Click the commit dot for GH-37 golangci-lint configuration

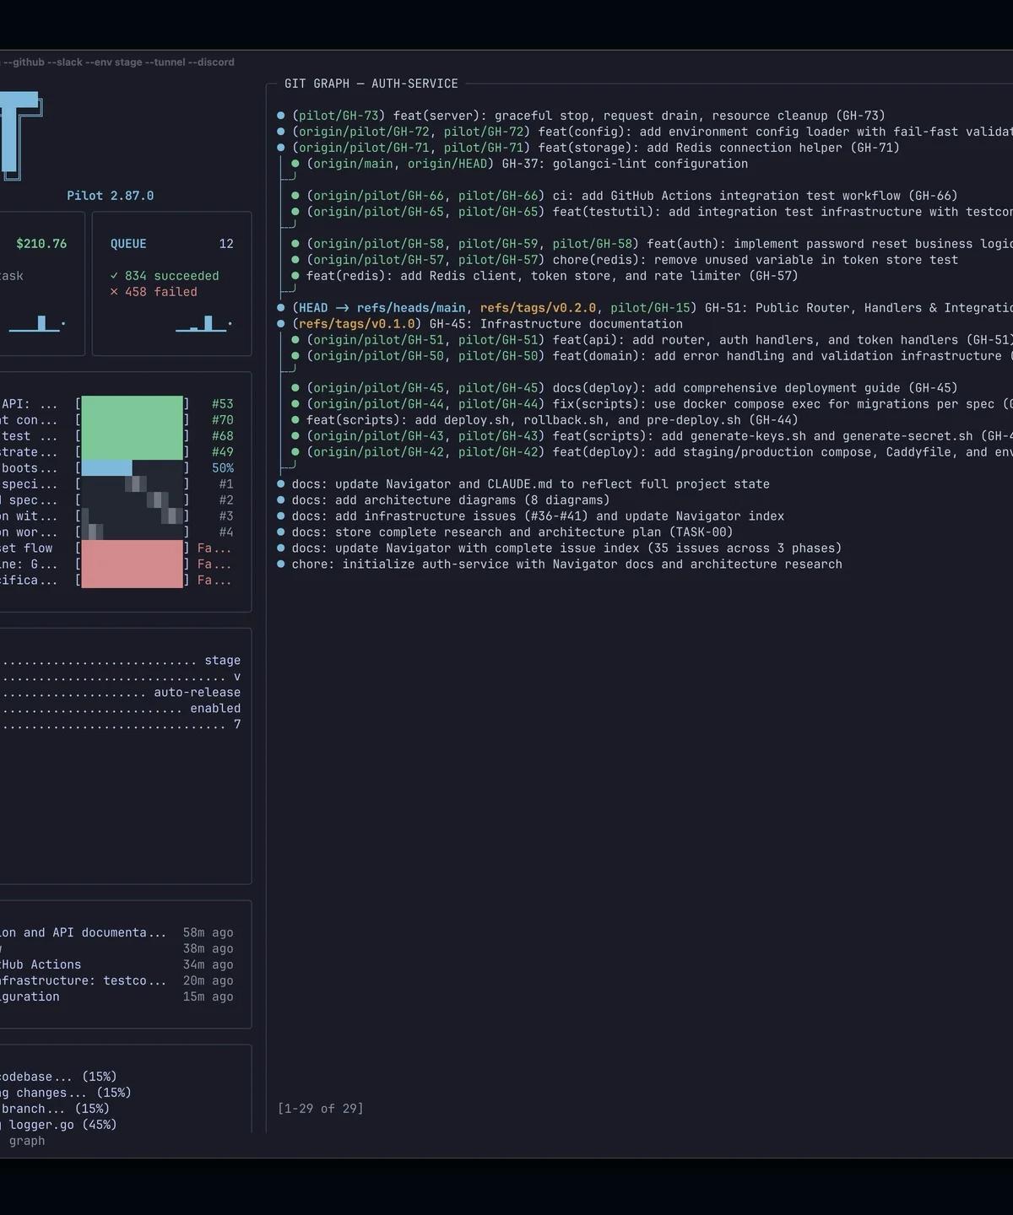pos(294,164)
